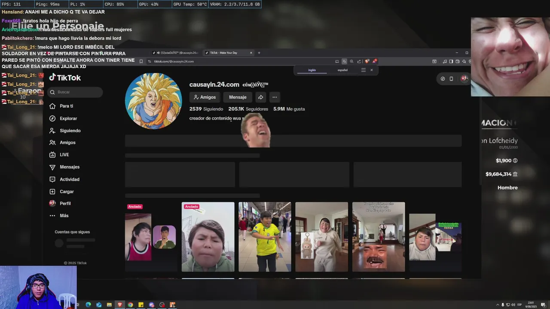The width and height of the screenshot is (550, 309).
Task: Click the microphone icon in system tray
Action: tap(503, 305)
